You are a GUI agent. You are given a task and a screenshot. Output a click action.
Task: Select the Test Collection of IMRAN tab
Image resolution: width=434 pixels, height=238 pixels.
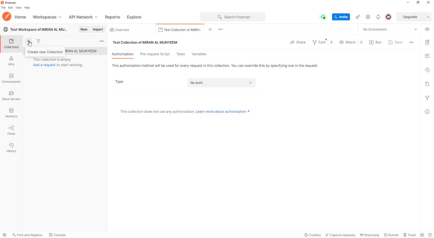click(180, 30)
